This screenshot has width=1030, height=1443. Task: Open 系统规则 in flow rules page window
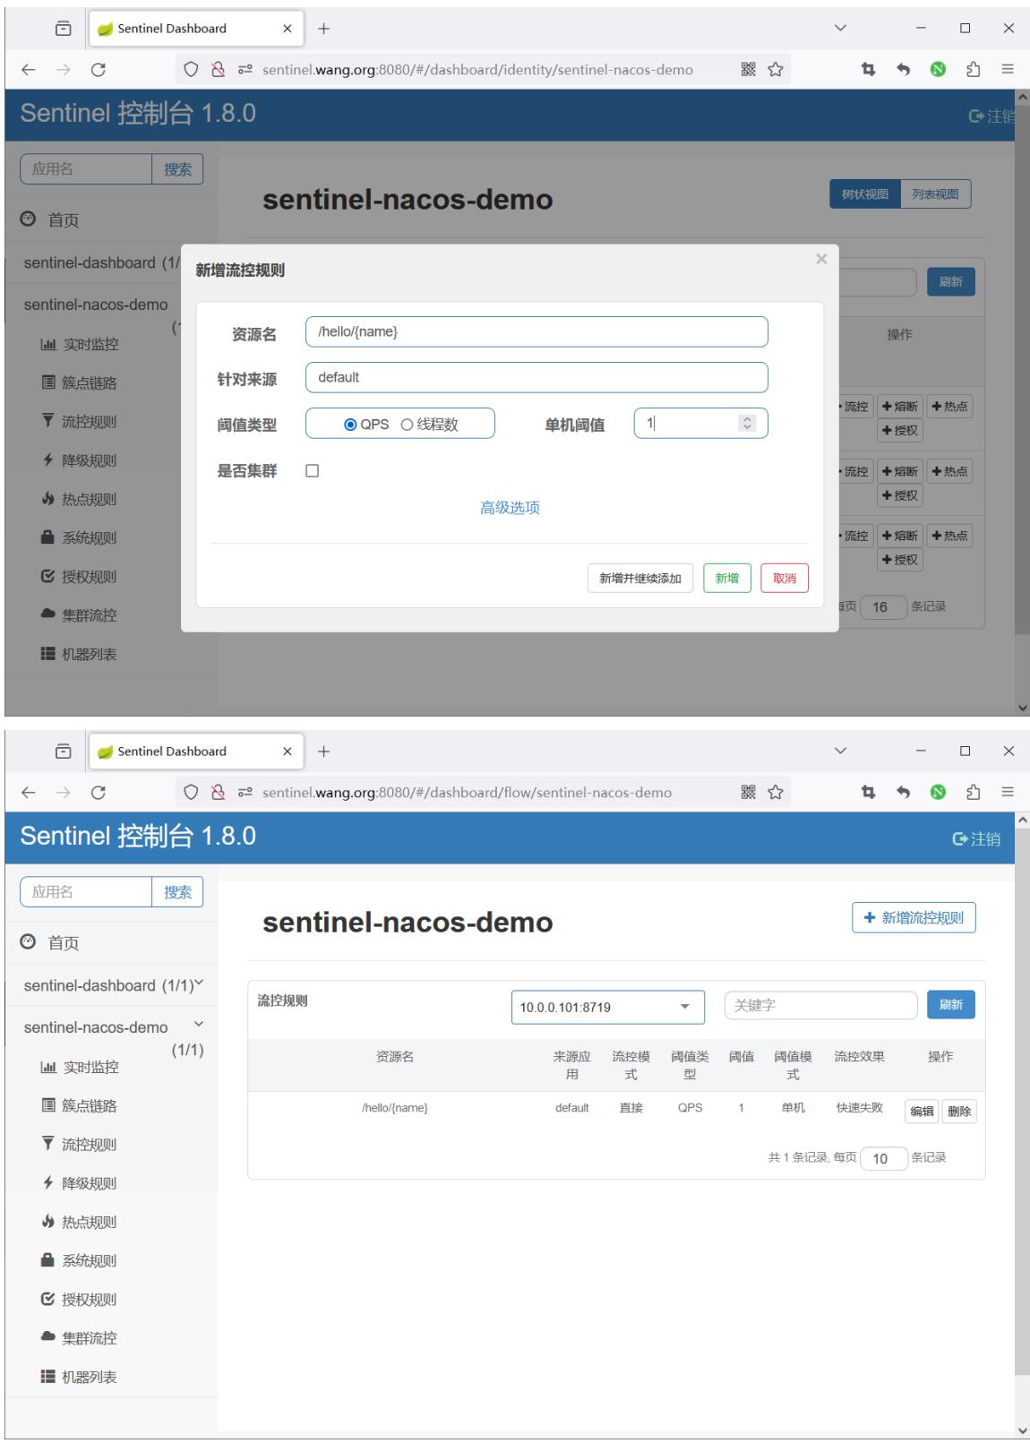[79, 1260]
